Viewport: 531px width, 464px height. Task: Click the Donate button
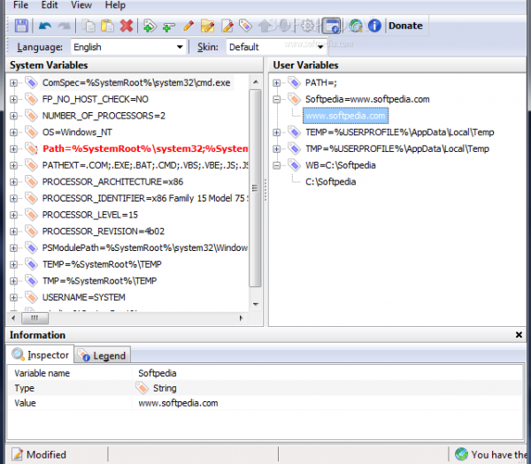(x=405, y=26)
